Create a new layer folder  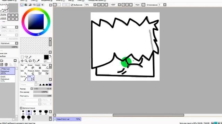2,61
